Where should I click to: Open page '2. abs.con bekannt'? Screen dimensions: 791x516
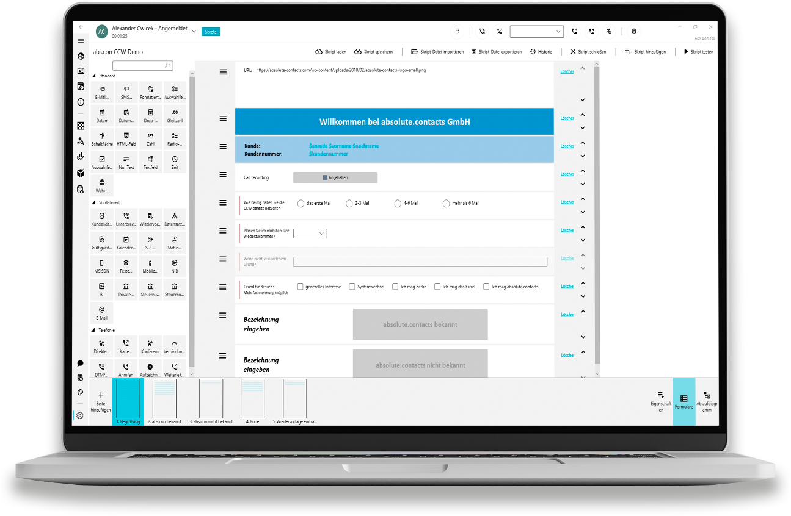tap(164, 402)
